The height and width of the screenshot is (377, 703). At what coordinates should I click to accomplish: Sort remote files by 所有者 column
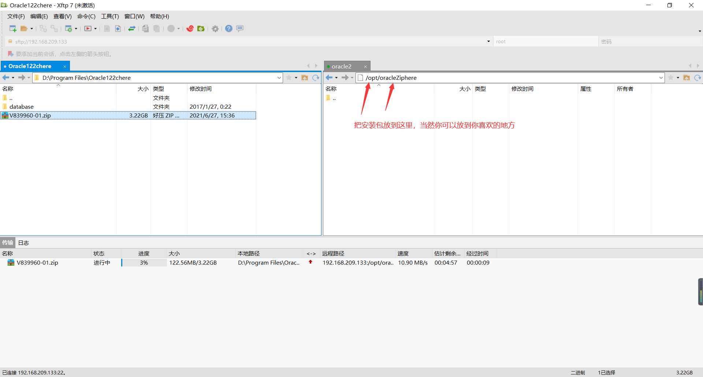click(x=633, y=89)
